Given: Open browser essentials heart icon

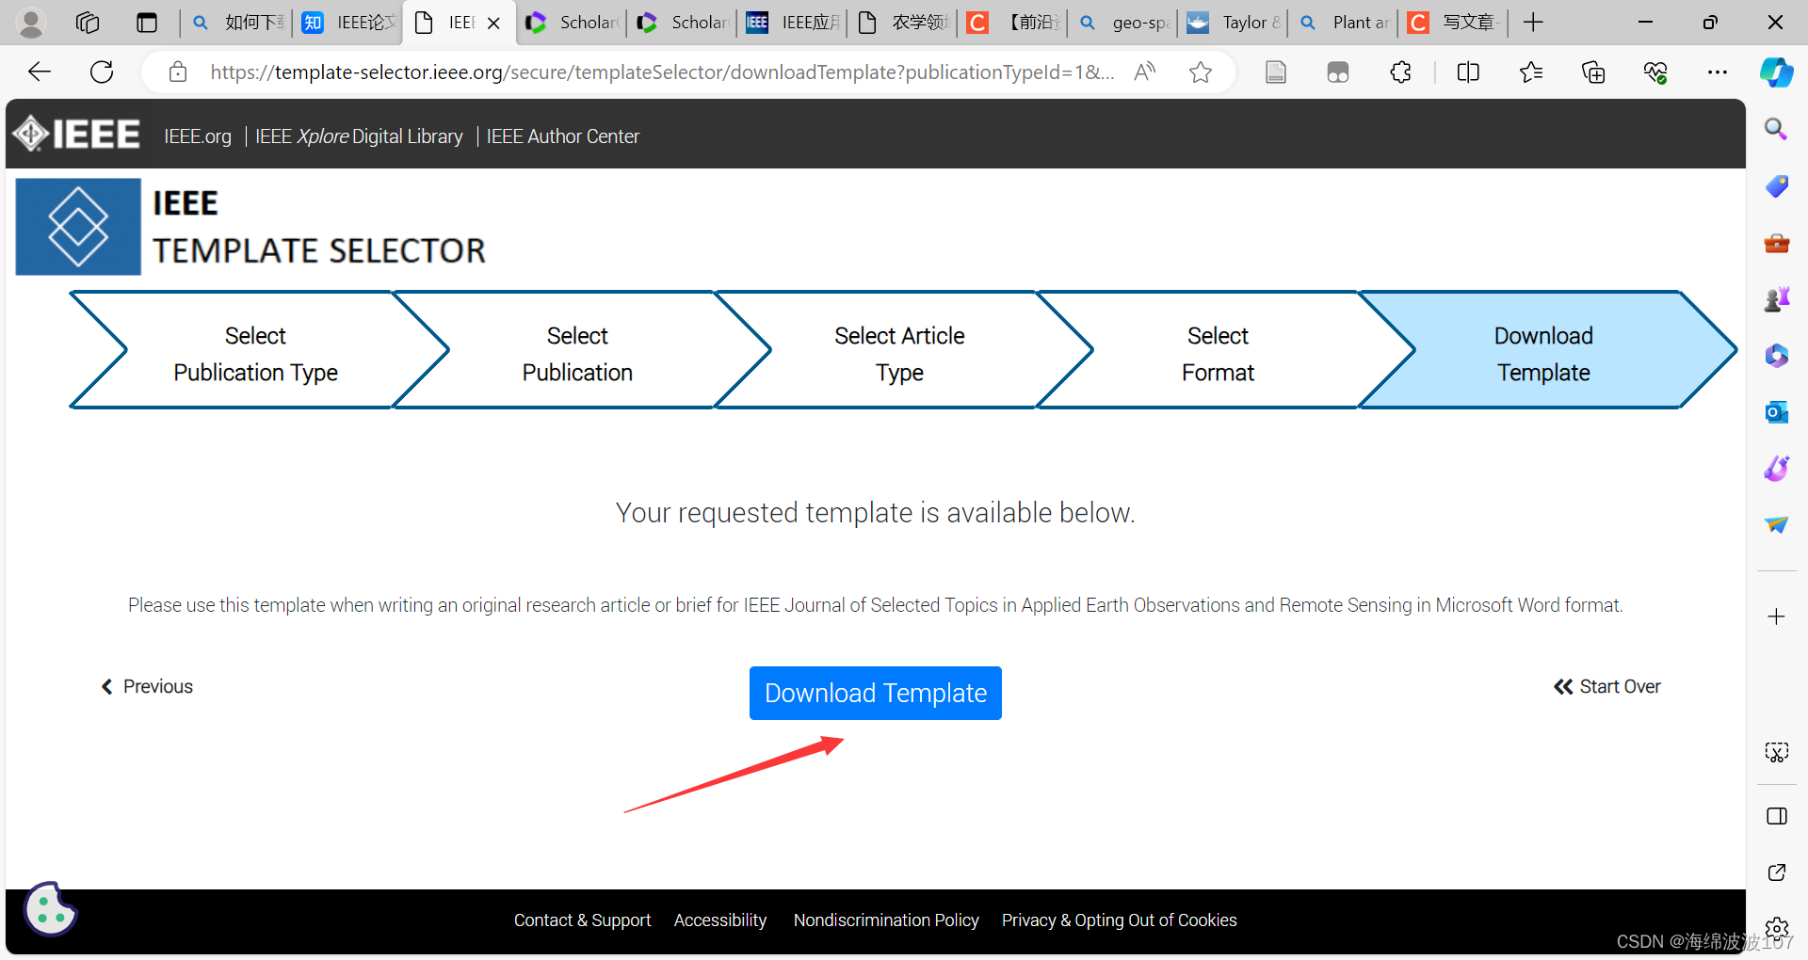Looking at the screenshot, I should pyautogui.click(x=1655, y=72).
